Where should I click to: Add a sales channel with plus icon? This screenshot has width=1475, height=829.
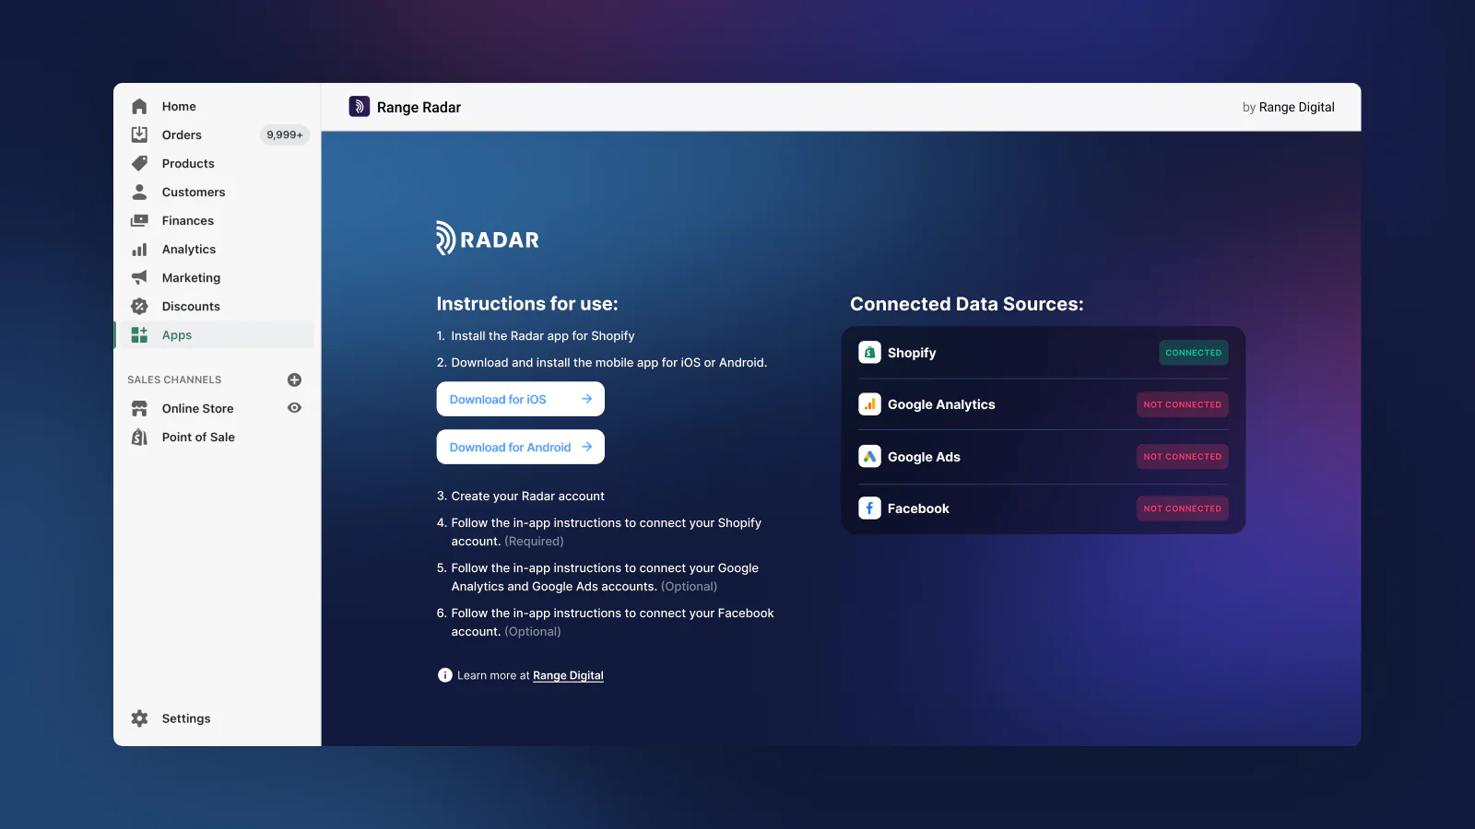tap(295, 379)
